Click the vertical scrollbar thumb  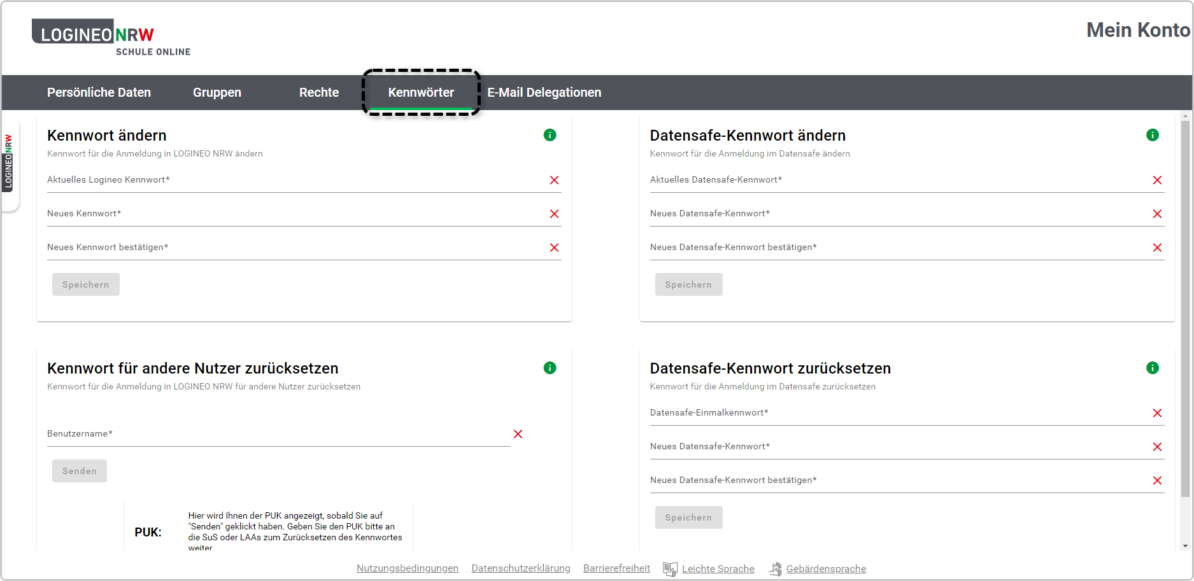point(1185,308)
